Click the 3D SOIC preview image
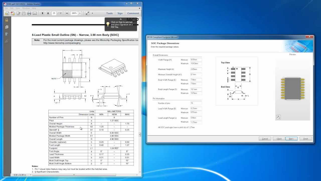Viewport: 321px width, 181px height. [x=293, y=88]
